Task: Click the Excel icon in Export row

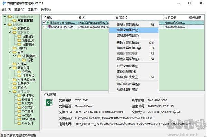Action: 48,22
